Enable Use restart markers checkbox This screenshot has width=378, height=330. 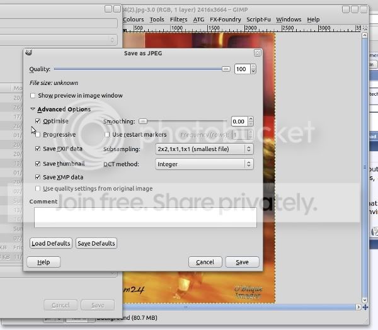[x=107, y=134]
